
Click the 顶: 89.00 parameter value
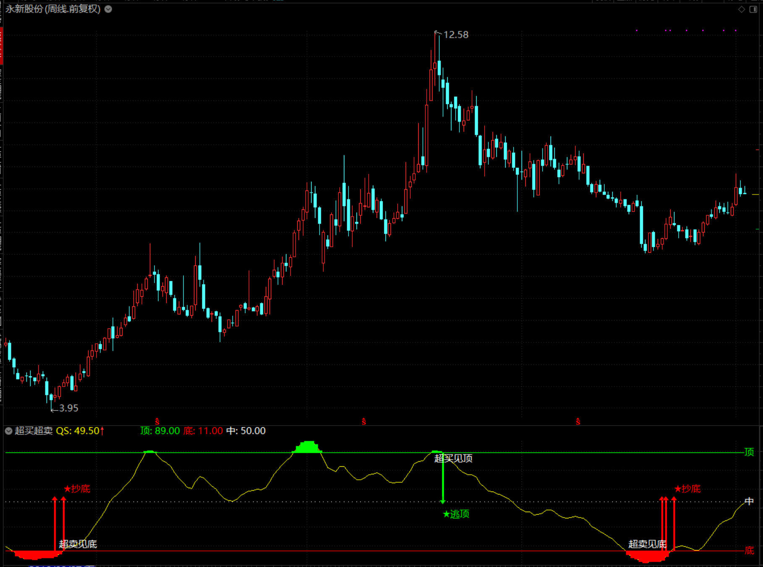pyautogui.click(x=160, y=431)
